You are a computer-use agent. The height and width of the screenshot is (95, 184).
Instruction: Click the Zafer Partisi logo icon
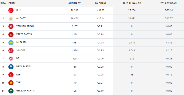(x=11, y=35)
